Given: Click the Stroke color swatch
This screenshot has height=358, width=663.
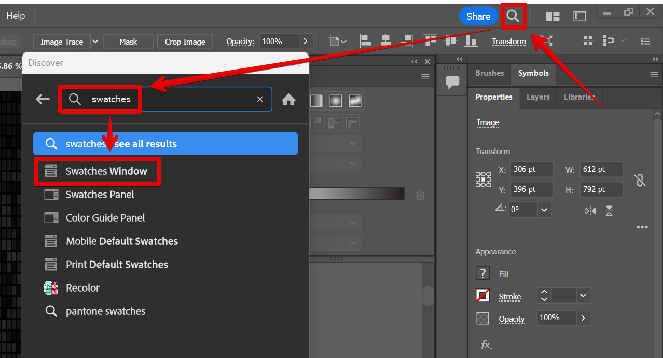Looking at the screenshot, I should point(482,296).
